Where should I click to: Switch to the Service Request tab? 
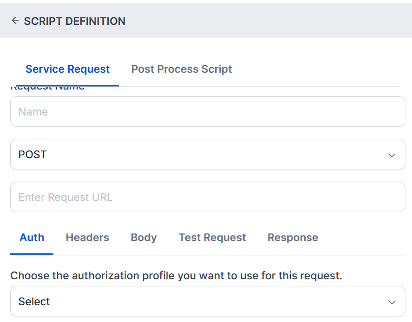tap(68, 69)
